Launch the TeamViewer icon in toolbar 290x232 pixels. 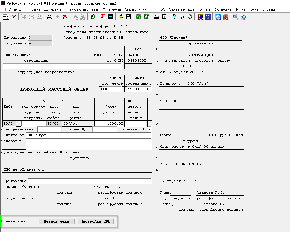point(218,17)
